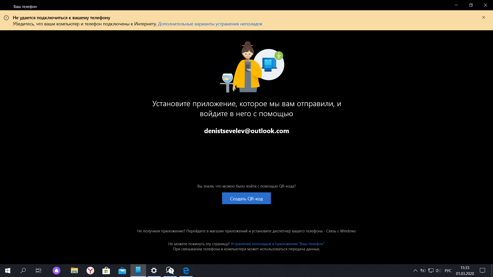Viewport: 493px width, 277px height.
Task: Open the Get Help taskbar app
Action: (170, 271)
